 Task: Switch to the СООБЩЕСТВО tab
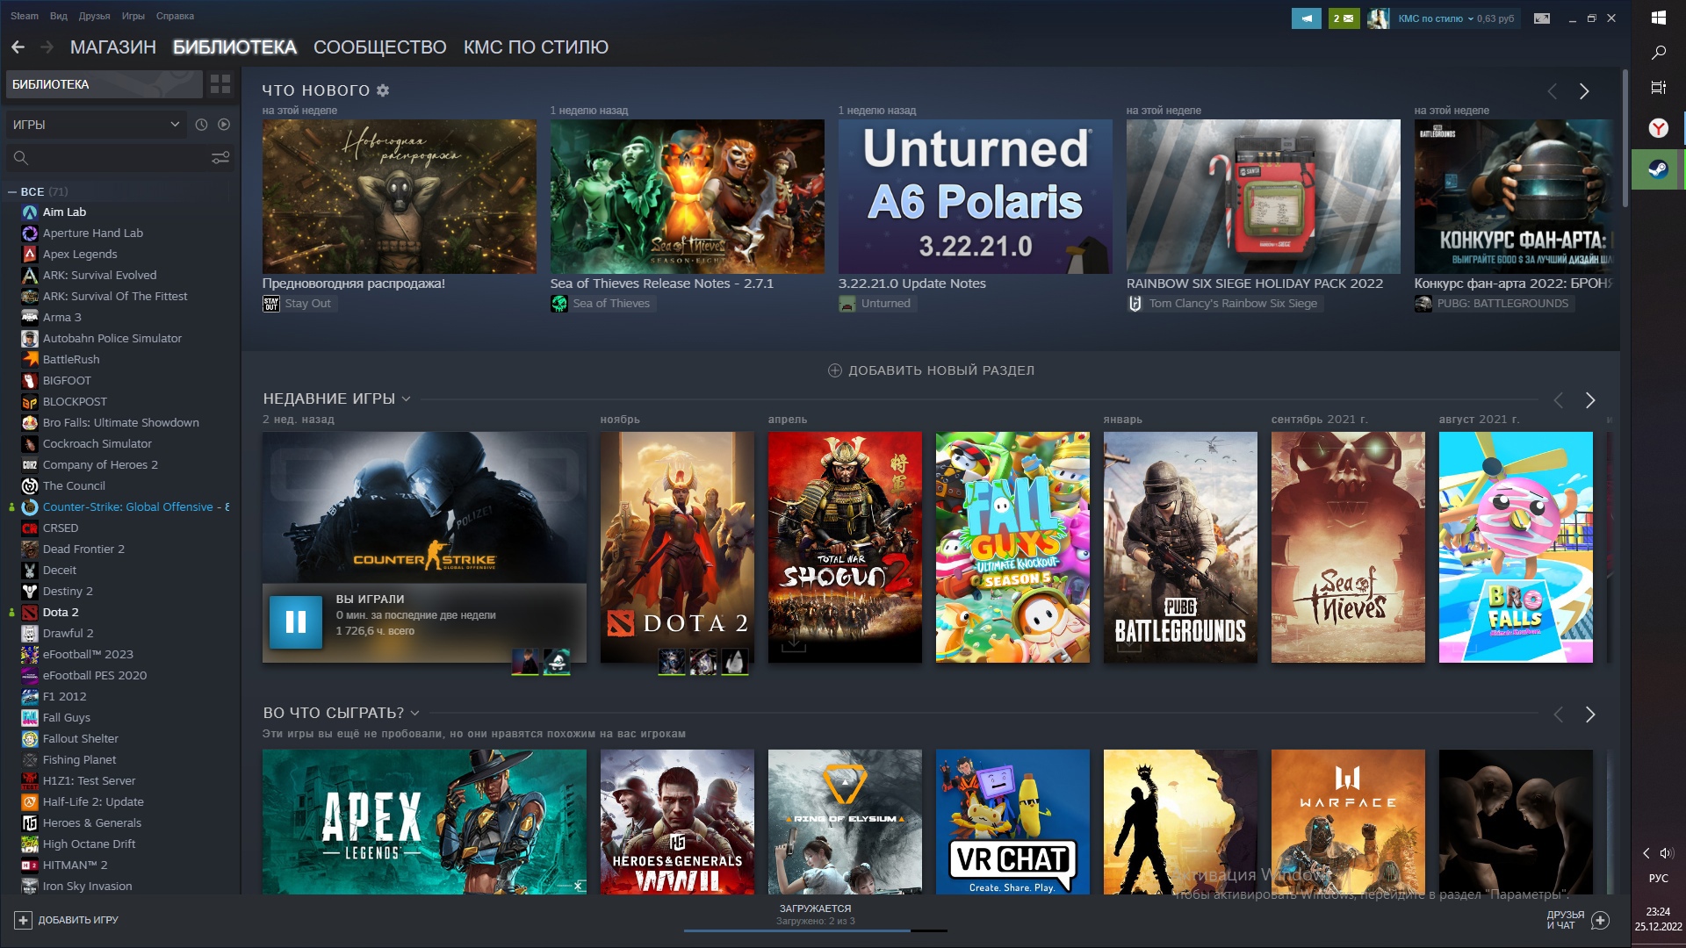click(x=380, y=47)
